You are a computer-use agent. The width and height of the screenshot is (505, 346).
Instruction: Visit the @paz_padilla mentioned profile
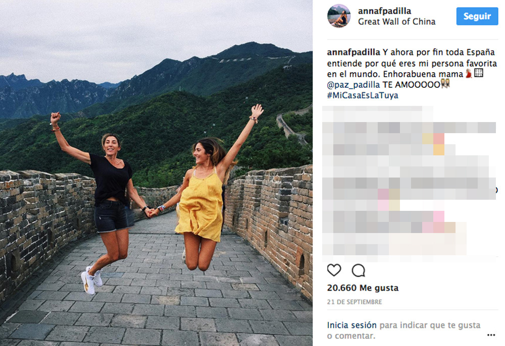[353, 85]
